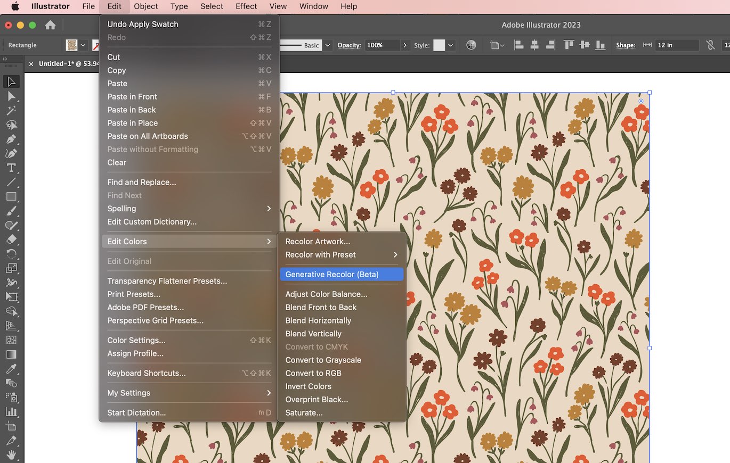Screen dimensions: 730x463
Task: Open the Basic brush definition dropdown
Action: [327, 45]
